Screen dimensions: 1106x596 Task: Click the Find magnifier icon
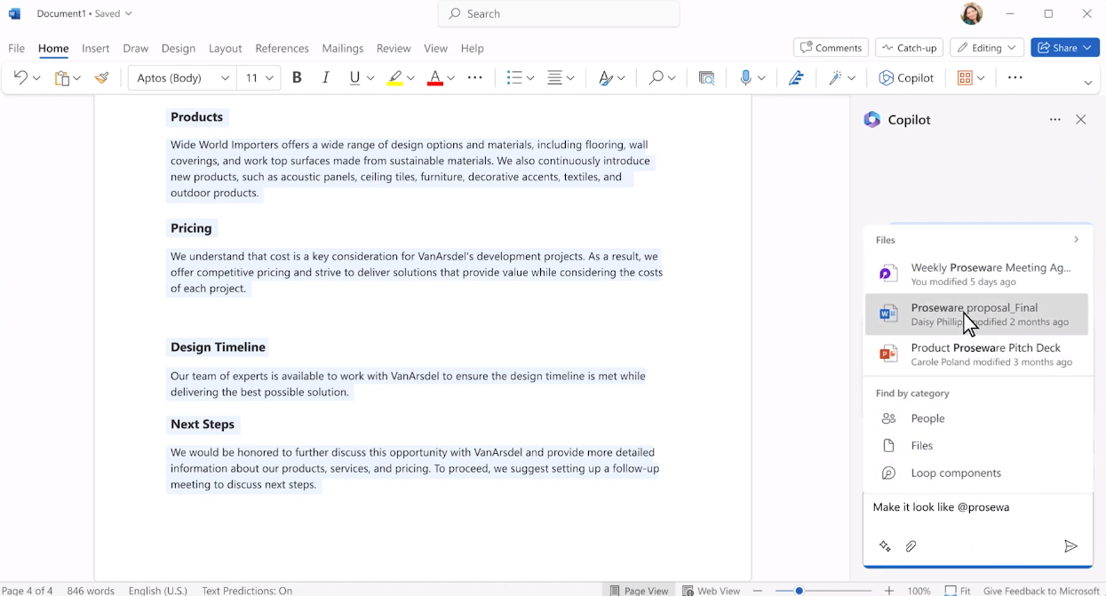(656, 78)
